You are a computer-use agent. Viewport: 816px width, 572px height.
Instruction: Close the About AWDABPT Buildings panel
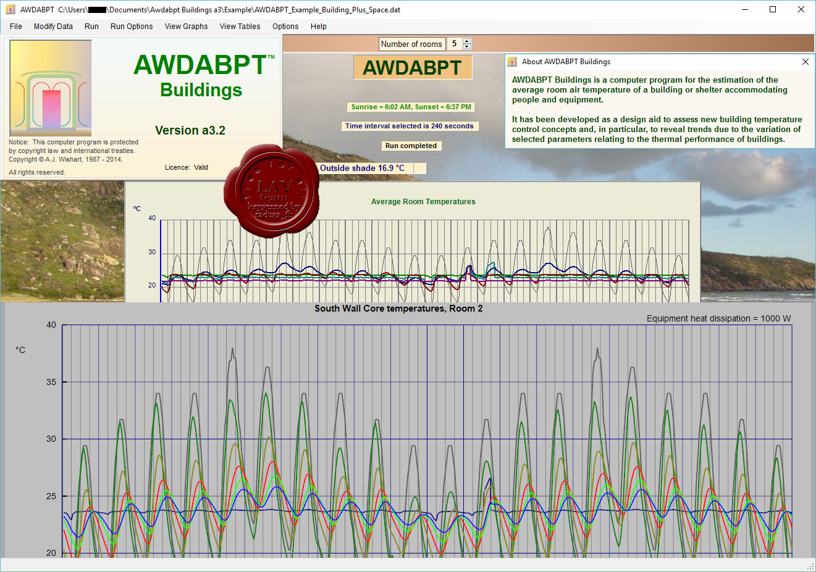(x=805, y=62)
